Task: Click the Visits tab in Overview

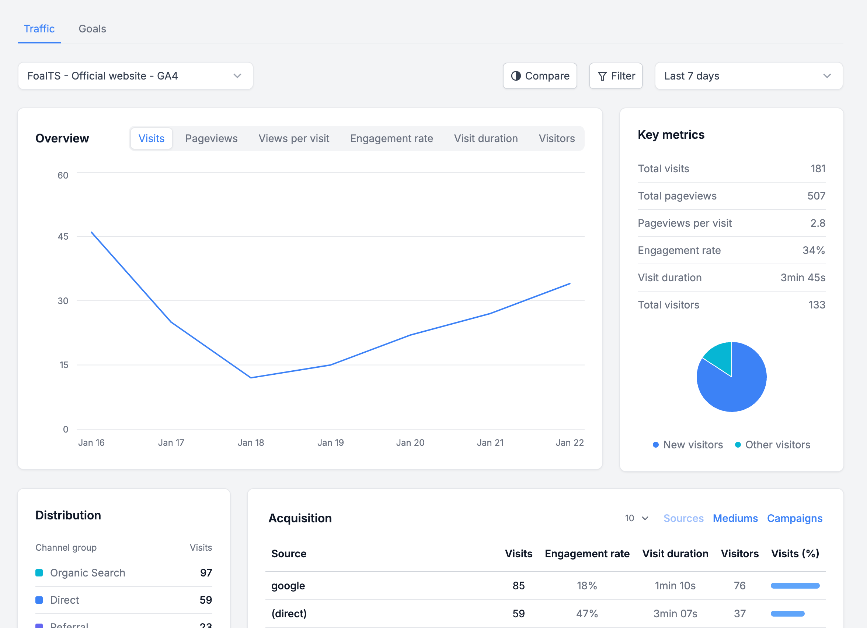Action: pos(152,138)
